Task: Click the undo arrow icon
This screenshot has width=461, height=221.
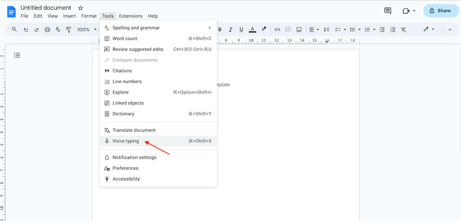Action: 26,29
